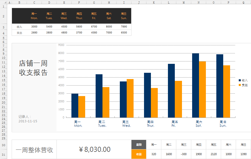Select the -300 profit cell

pyautogui.click(x=183, y=154)
